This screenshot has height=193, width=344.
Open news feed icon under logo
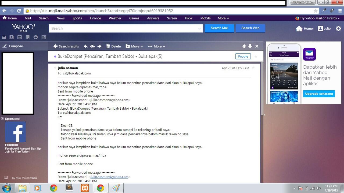coord(44,37)
